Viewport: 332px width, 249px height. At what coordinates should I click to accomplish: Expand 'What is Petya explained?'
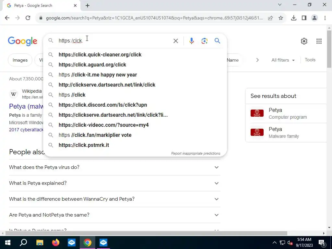coord(115,183)
